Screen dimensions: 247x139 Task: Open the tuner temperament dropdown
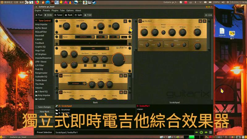pos(114,37)
